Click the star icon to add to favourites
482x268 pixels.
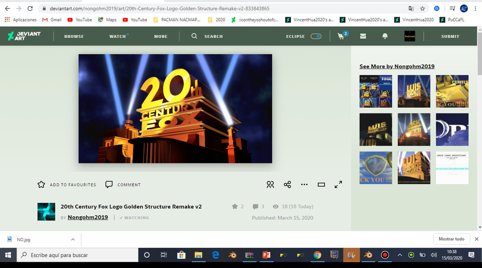tap(41, 184)
